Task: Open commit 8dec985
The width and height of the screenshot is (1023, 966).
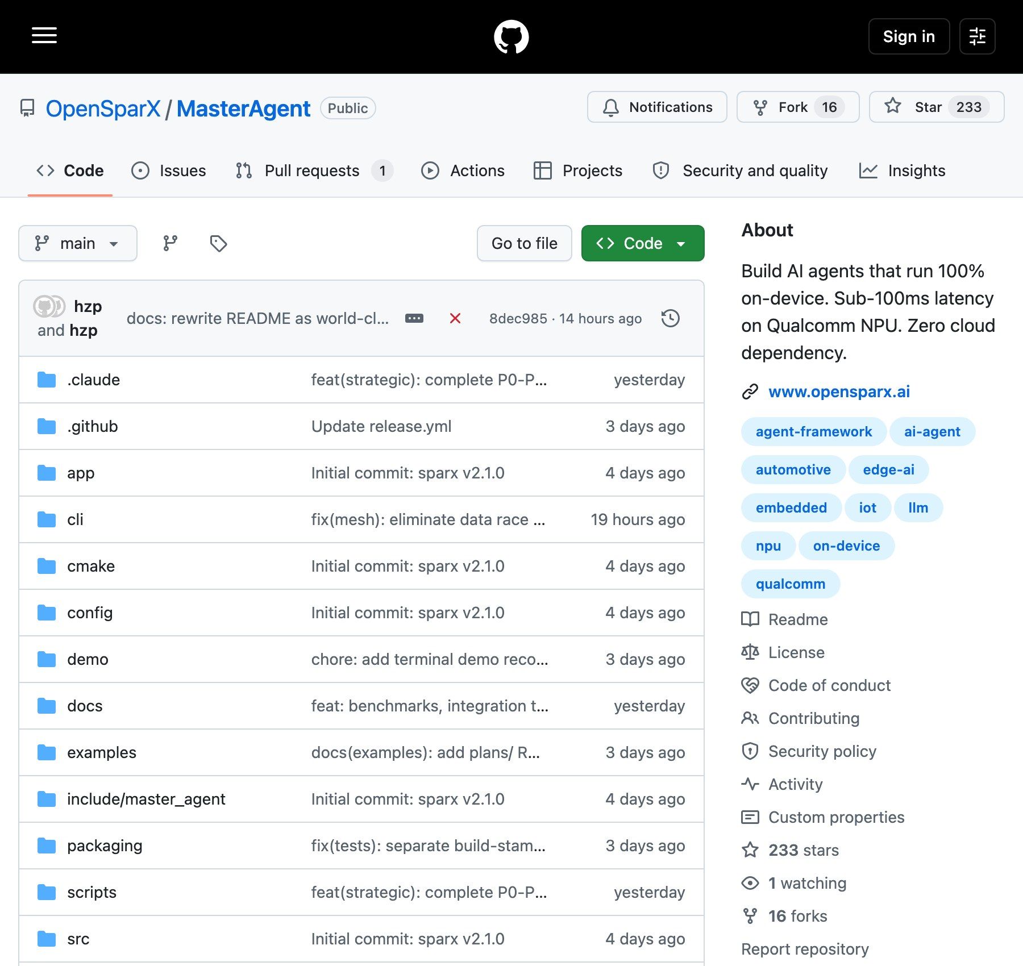Action: (x=518, y=318)
